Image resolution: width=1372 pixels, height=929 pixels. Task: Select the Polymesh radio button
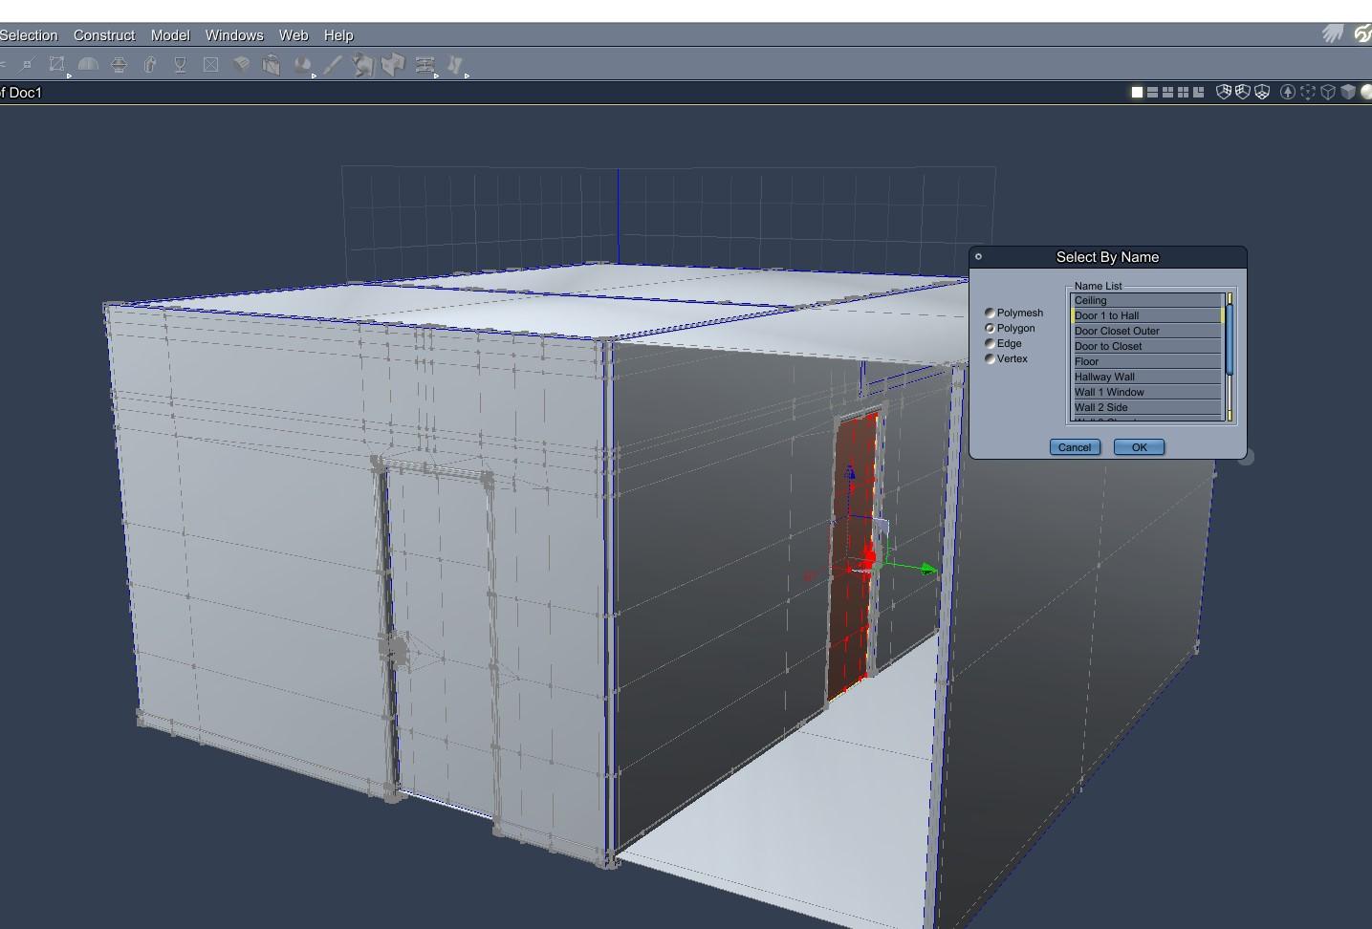990,313
